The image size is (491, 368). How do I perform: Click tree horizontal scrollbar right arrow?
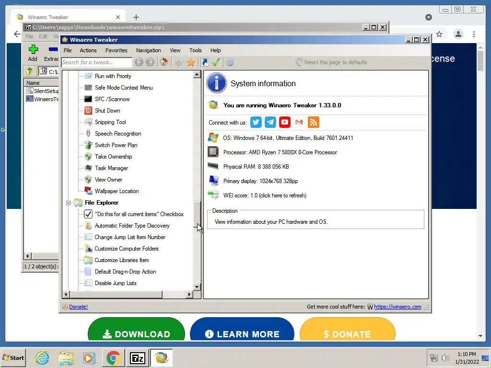(x=189, y=295)
